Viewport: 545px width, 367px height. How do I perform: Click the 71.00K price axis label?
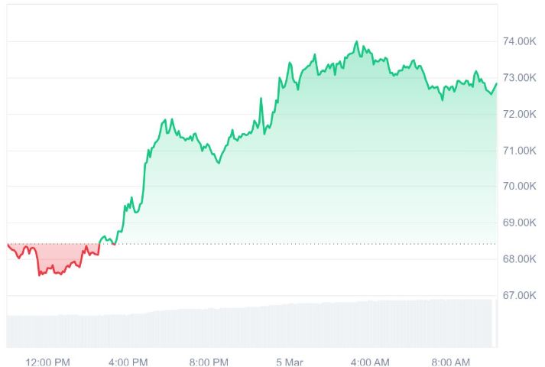coord(520,151)
